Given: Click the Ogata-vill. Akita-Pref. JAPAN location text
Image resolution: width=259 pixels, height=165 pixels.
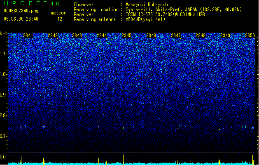Looking at the screenshot, I should point(184,9).
